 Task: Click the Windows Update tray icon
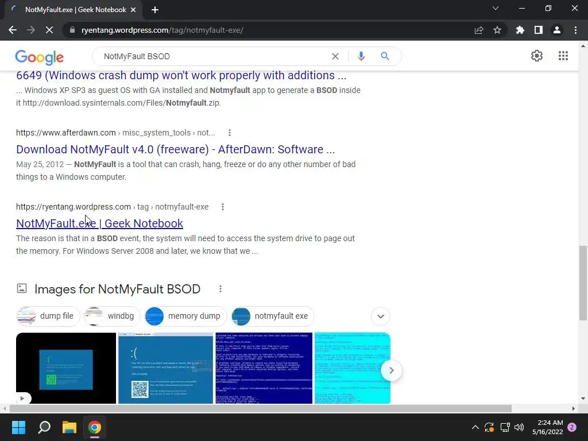pos(489,427)
